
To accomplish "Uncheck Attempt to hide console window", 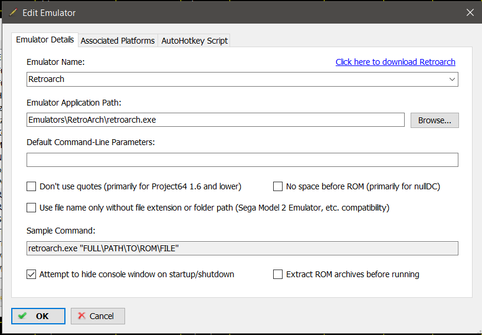I will (x=31, y=274).
